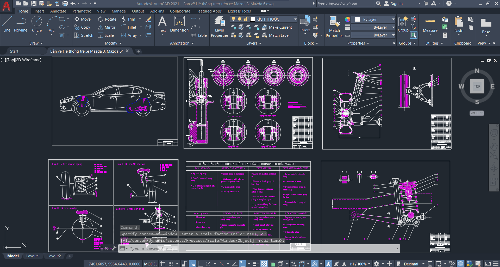
Task: Expand the Modify panel
Action: pyautogui.click(x=113, y=43)
